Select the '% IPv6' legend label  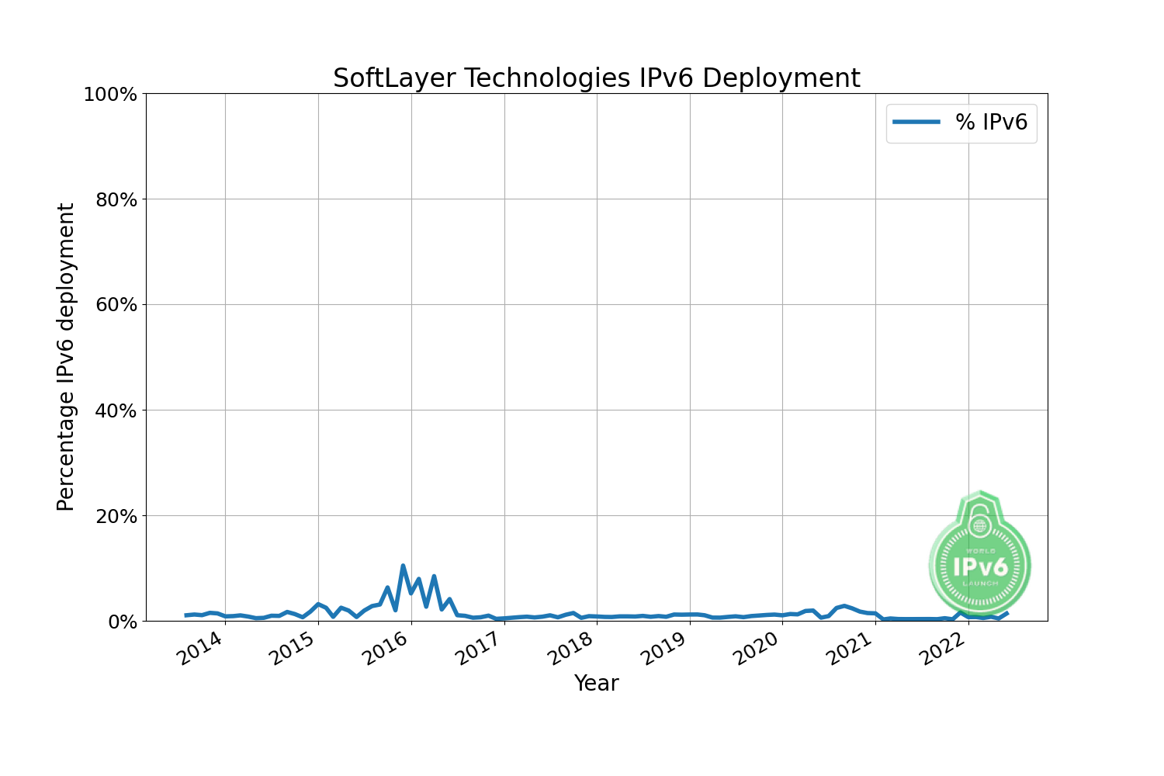(991, 122)
